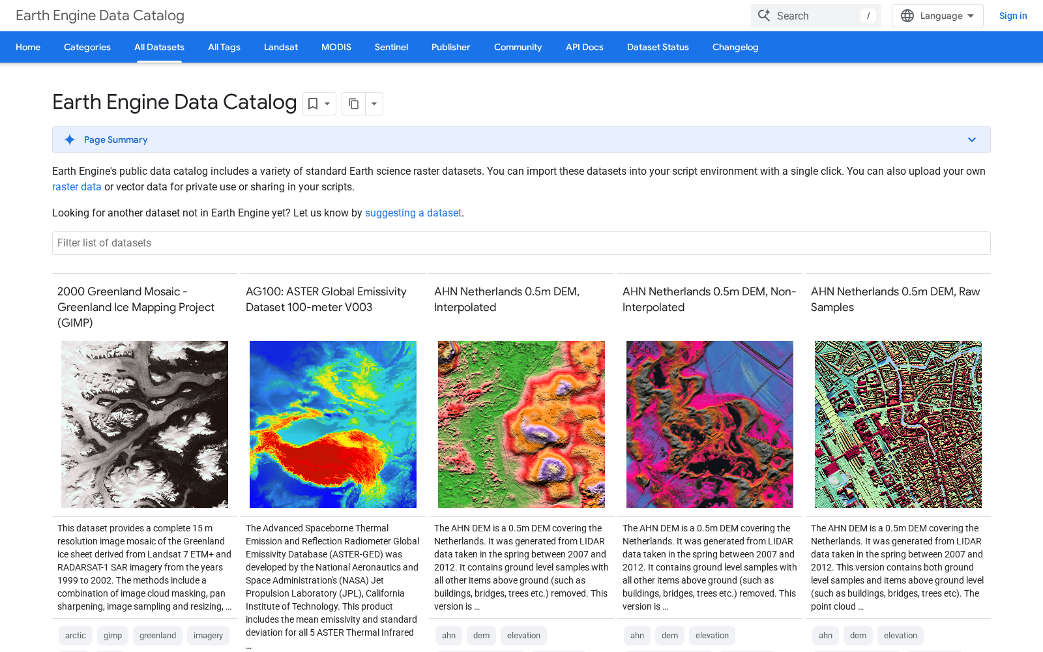Open the copy page dropdown arrow

pyautogui.click(x=374, y=104)
